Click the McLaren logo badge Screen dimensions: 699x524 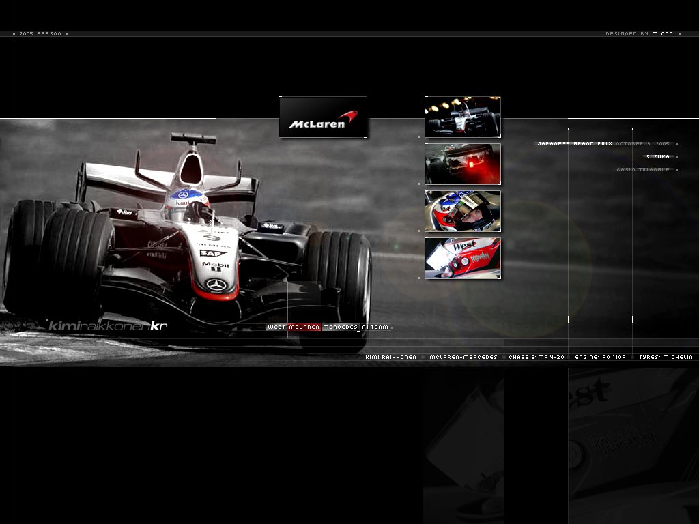click(x=323, y=117)
